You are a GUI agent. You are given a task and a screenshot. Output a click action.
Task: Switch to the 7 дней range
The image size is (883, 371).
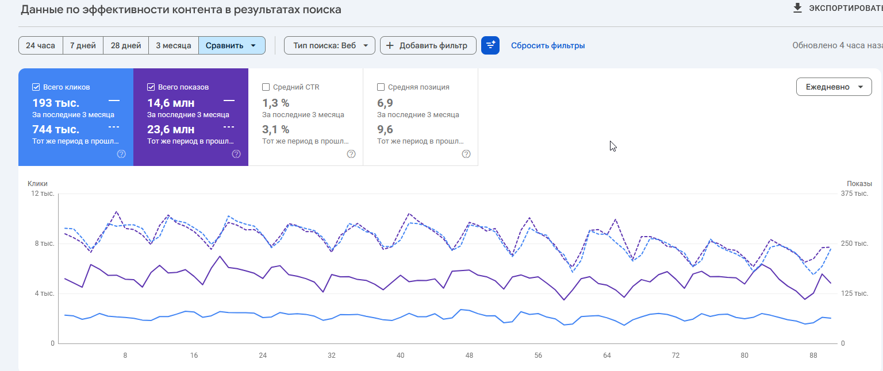click(x=83, y=45)
